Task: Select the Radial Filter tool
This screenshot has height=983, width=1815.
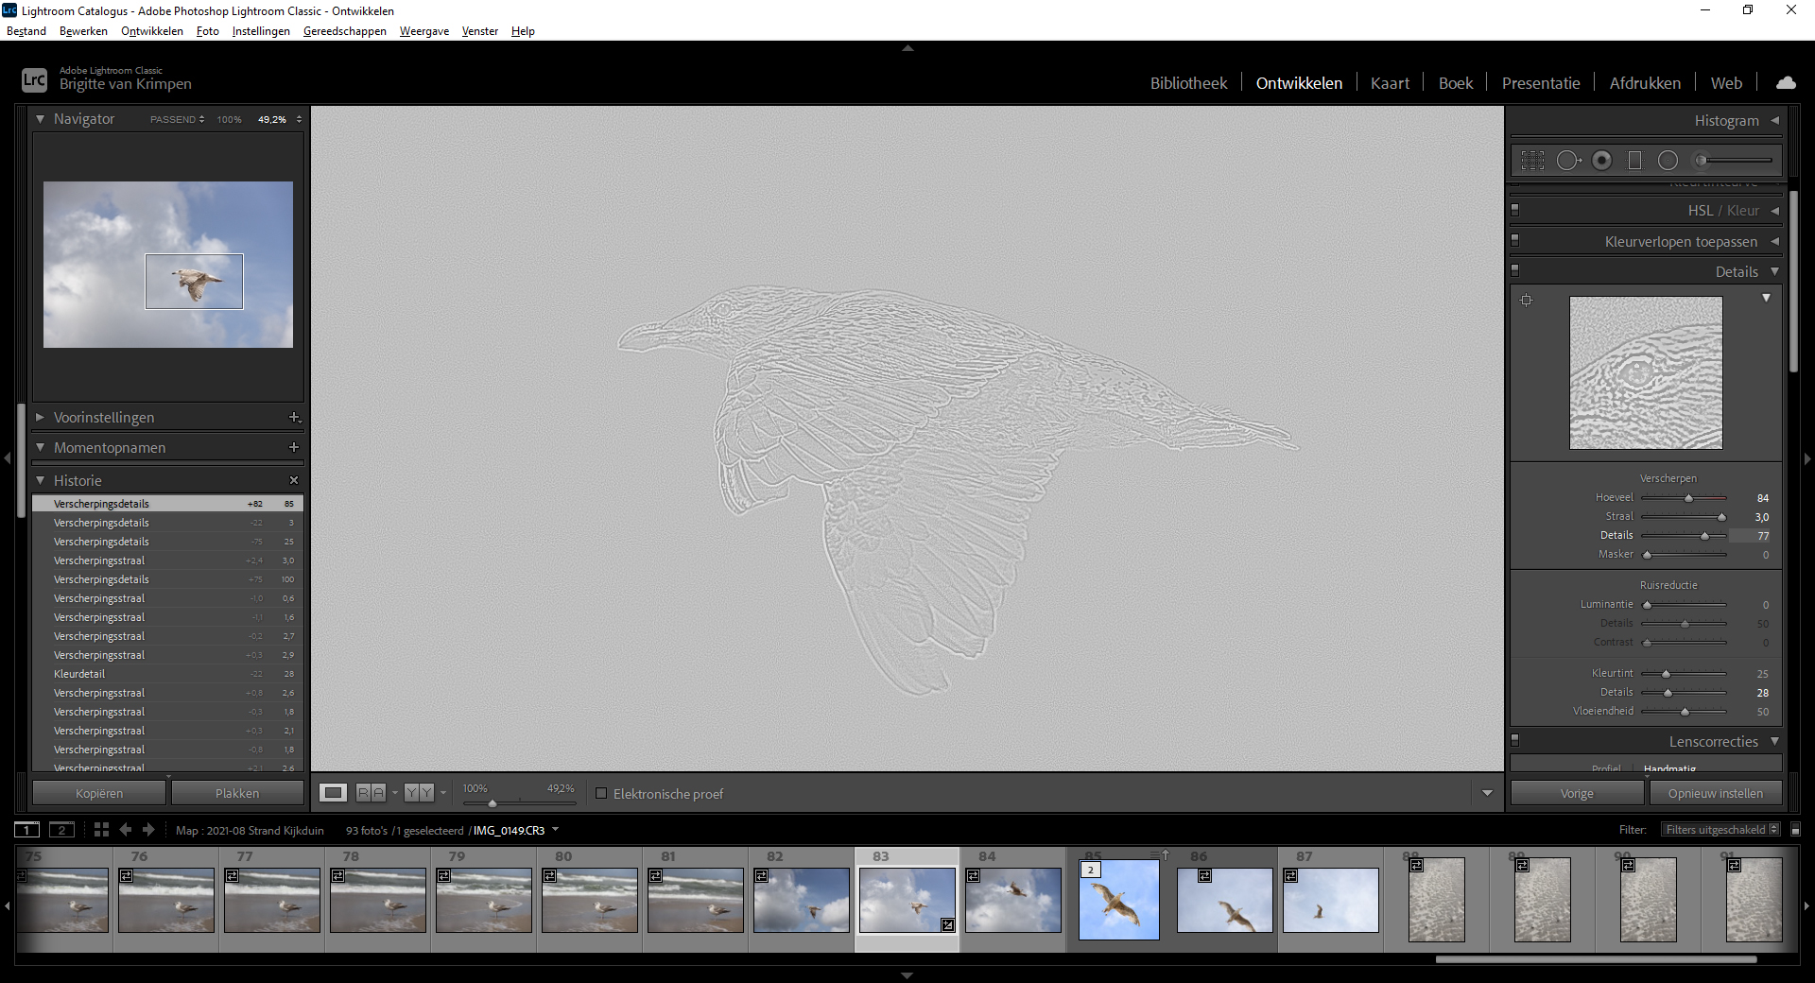Action: click(1668, 161)
